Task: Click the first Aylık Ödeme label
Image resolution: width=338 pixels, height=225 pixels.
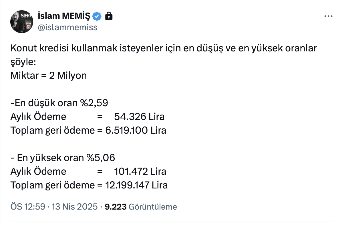Action: coord(38,117)
